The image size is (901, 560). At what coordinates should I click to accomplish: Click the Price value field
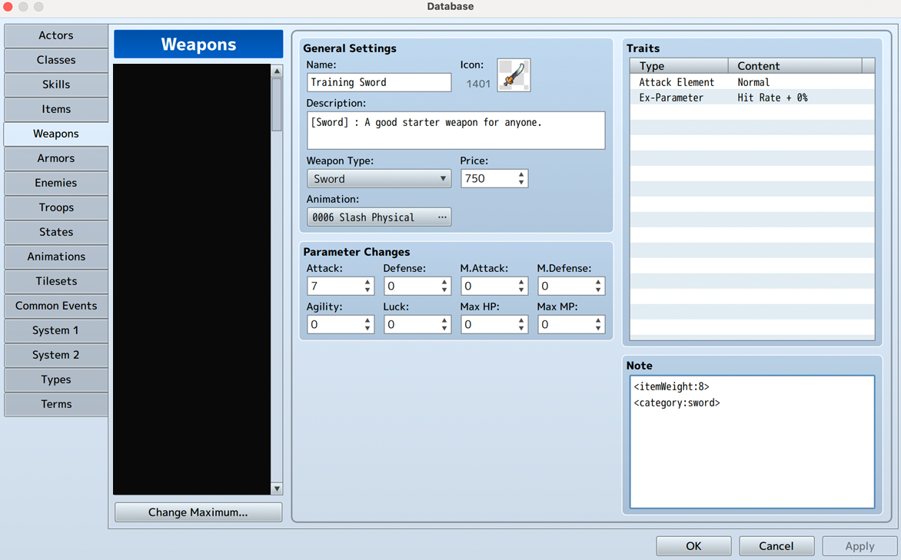[x=488, y=179]
